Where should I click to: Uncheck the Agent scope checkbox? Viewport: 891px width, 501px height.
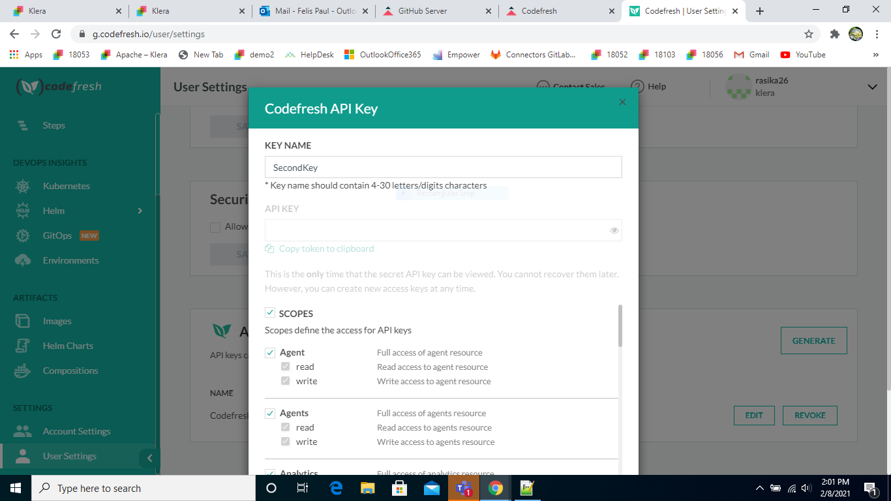click(270, 352)
